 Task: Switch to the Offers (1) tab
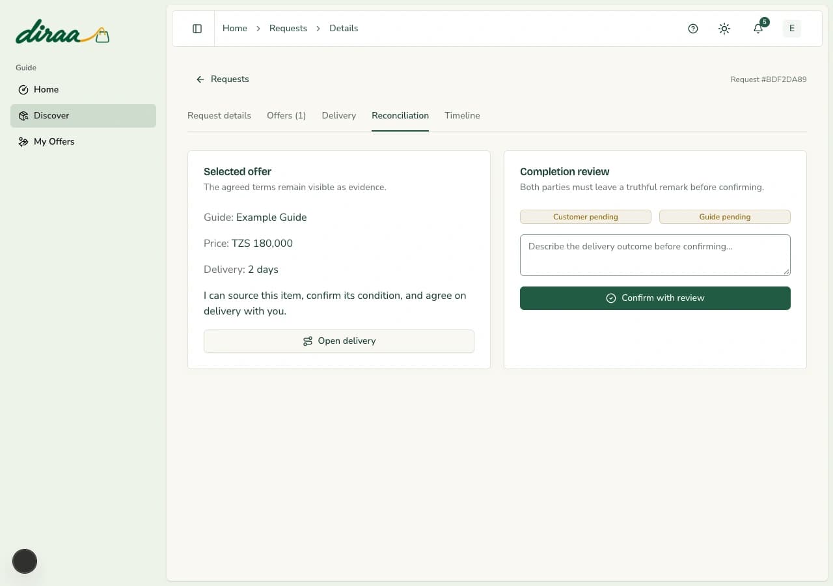pos(286,116)
